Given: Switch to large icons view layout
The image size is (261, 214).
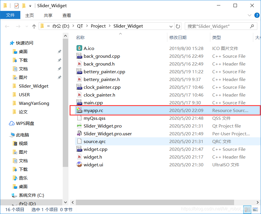Looking at the screenshot, I should pos(255,209).
